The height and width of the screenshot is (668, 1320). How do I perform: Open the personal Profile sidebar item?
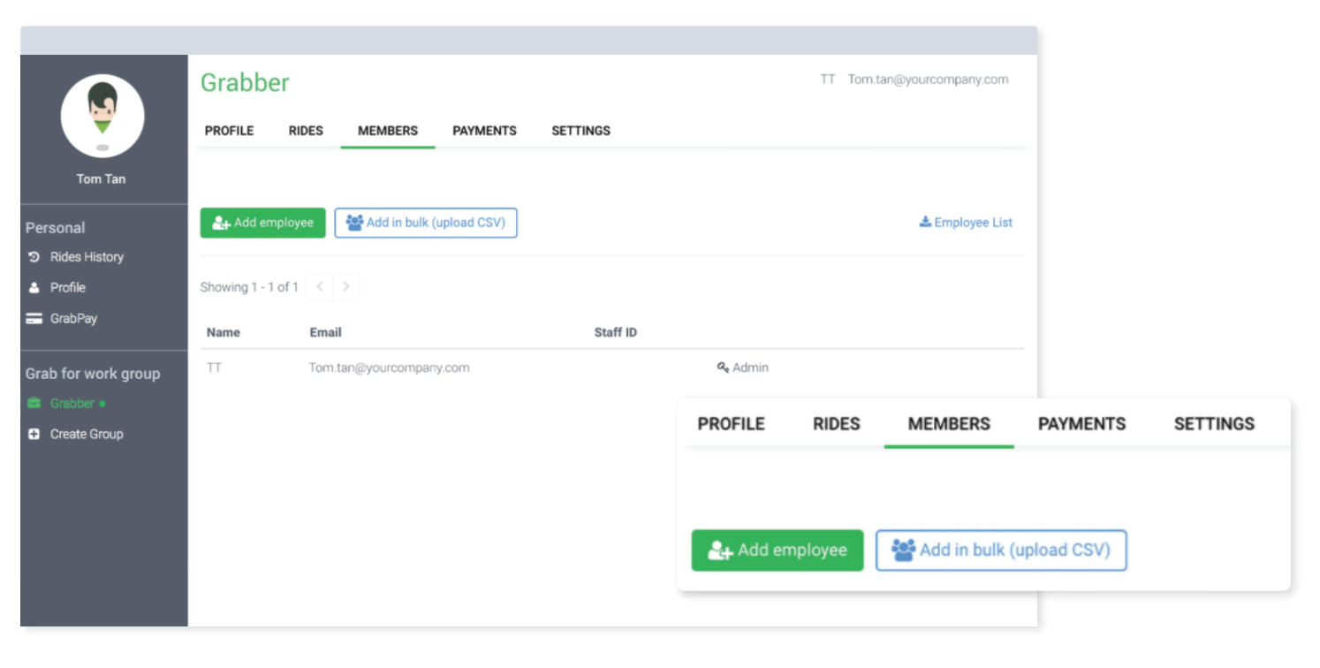coord(67,287)
